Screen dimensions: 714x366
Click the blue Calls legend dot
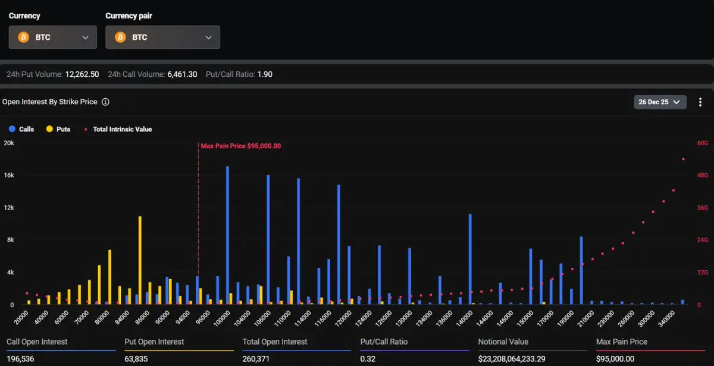coord(12,129)
